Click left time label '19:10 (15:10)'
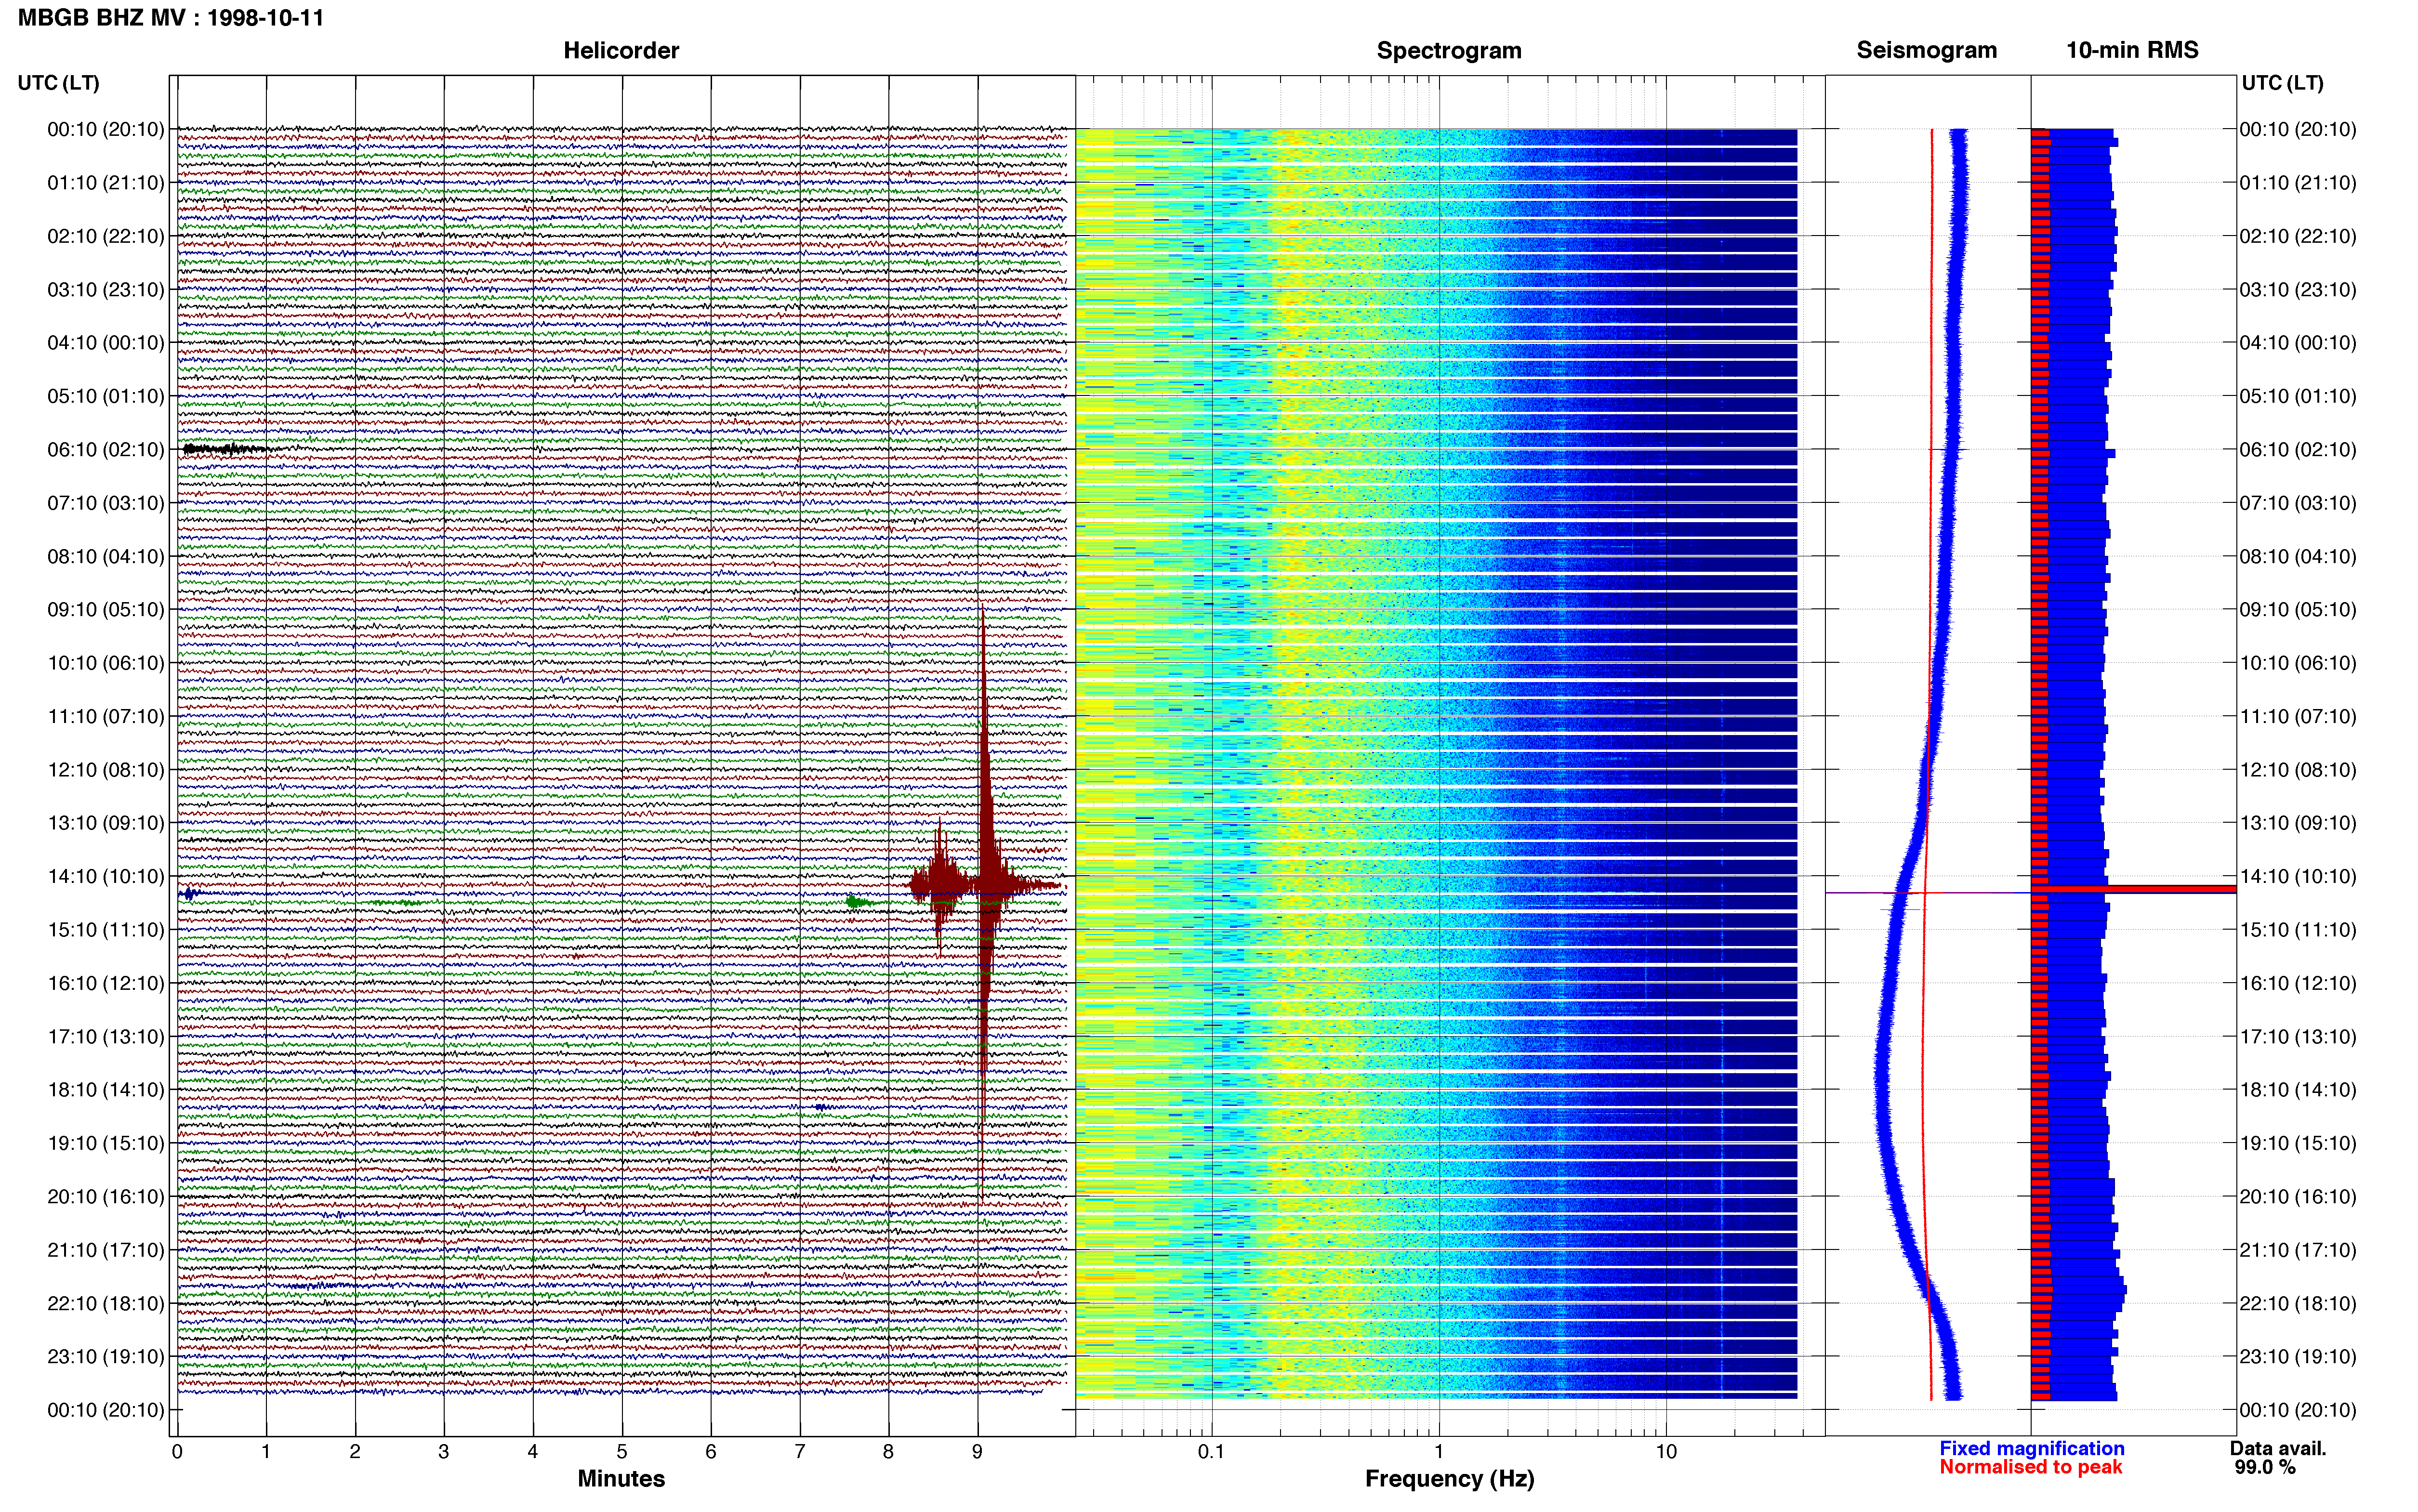Viewport: 2418px width, 1512px height. pos(106,1143)
